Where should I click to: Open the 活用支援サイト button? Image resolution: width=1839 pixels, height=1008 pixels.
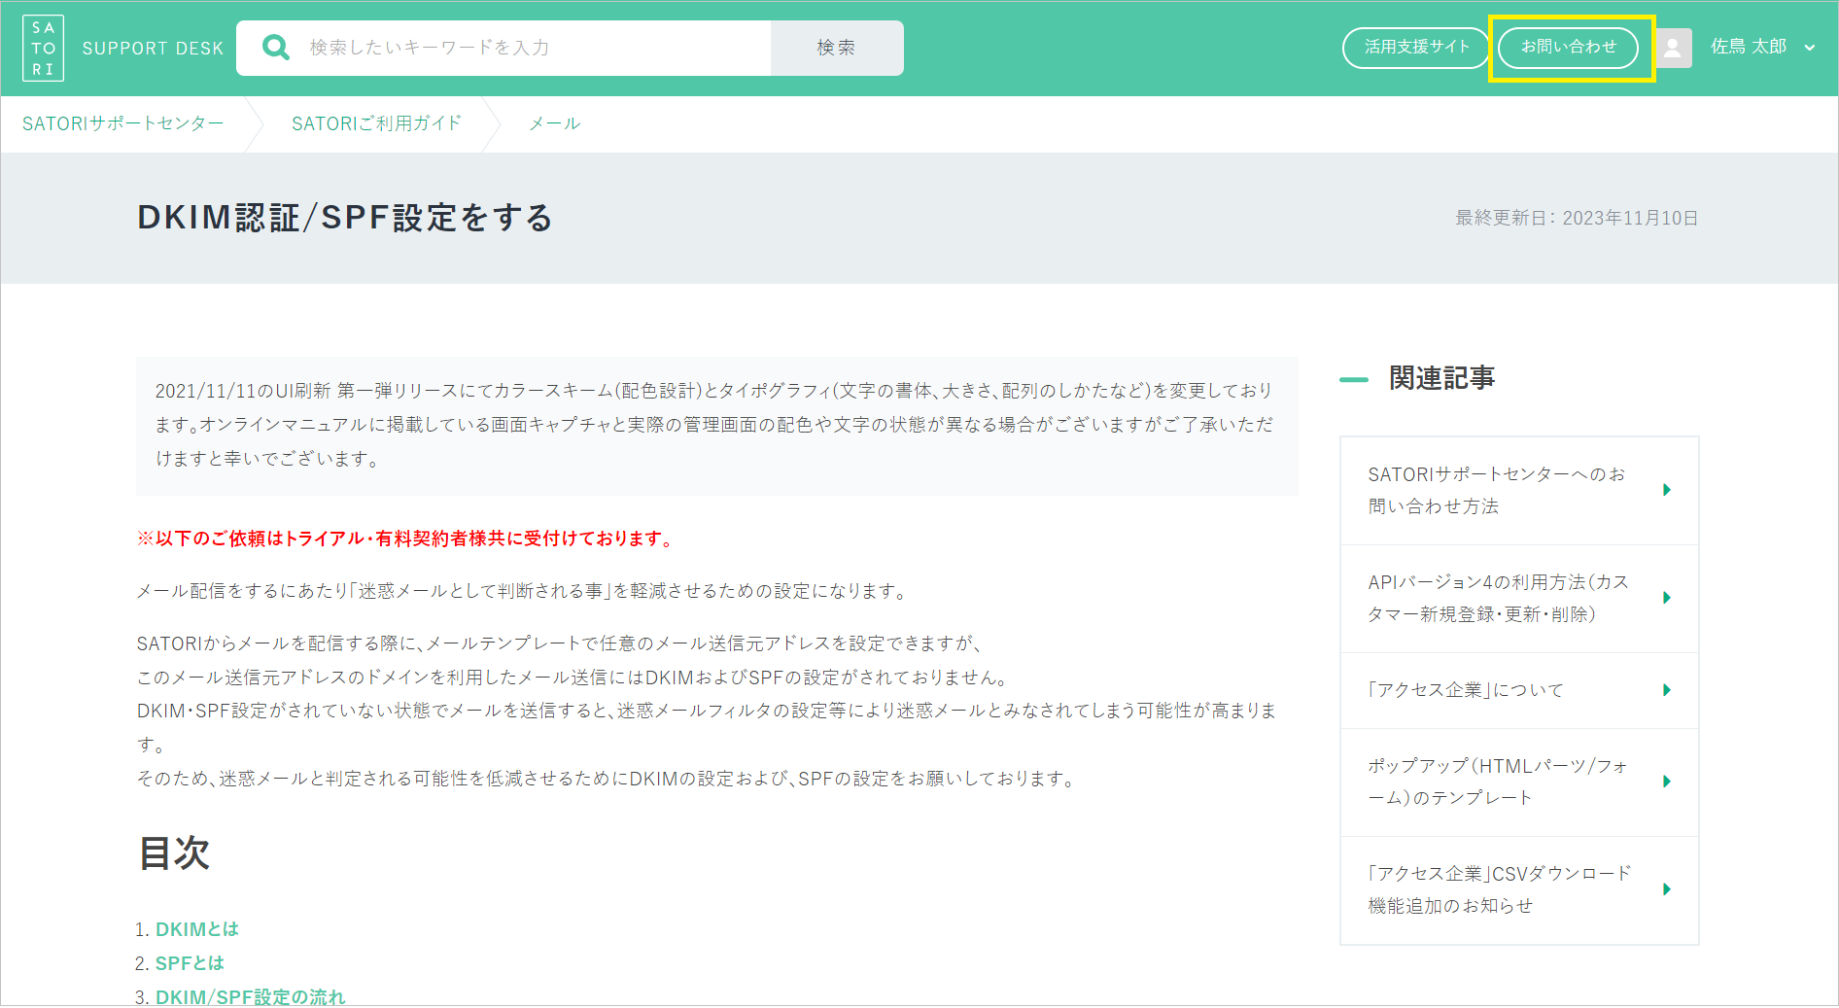[x=1416, y=48]
